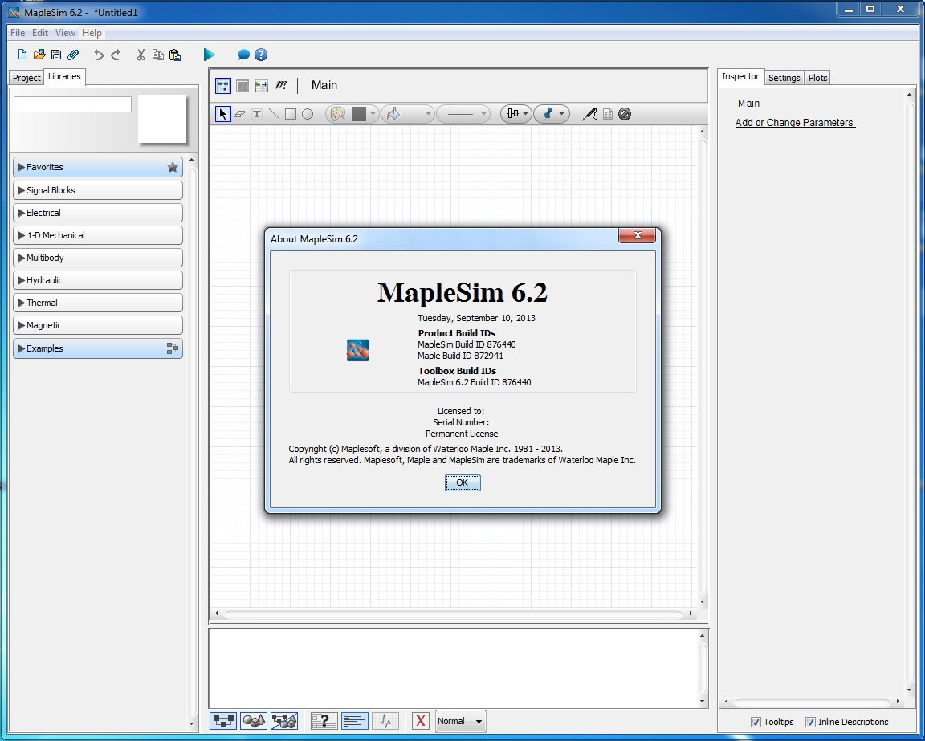
Task: Click OK in About MapleSim dialog
Action: click(x=462, y=482)
